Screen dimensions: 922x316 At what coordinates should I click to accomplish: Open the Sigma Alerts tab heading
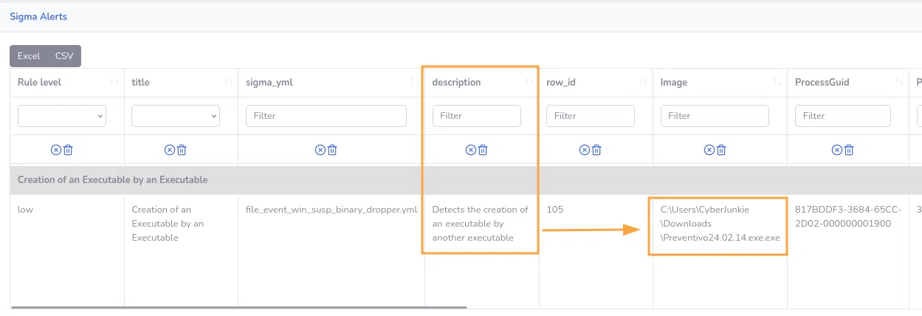38,16
